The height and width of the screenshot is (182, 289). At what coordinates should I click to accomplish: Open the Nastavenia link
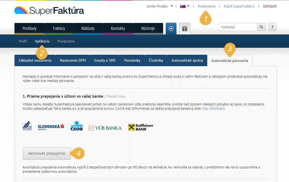(x=206, y=6)
